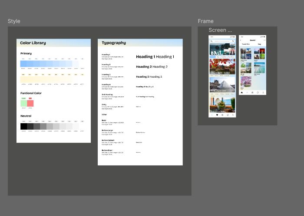The height and width of the screenshot is (216, 304).
Task: Click the search magnifier icon in the first phone screen
Action: (211, 41)
